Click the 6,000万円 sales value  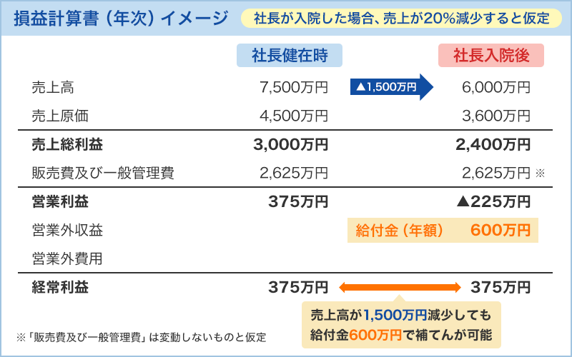coord(496,87)
